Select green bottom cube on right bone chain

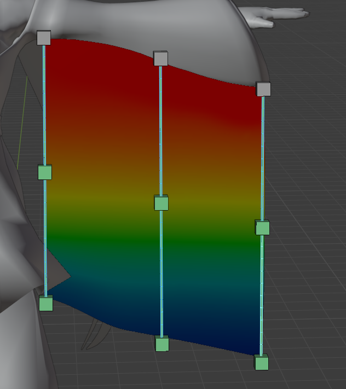(x=261, y=362)
